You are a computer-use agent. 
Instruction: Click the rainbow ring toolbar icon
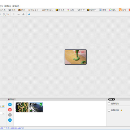[x=110, y=10]
